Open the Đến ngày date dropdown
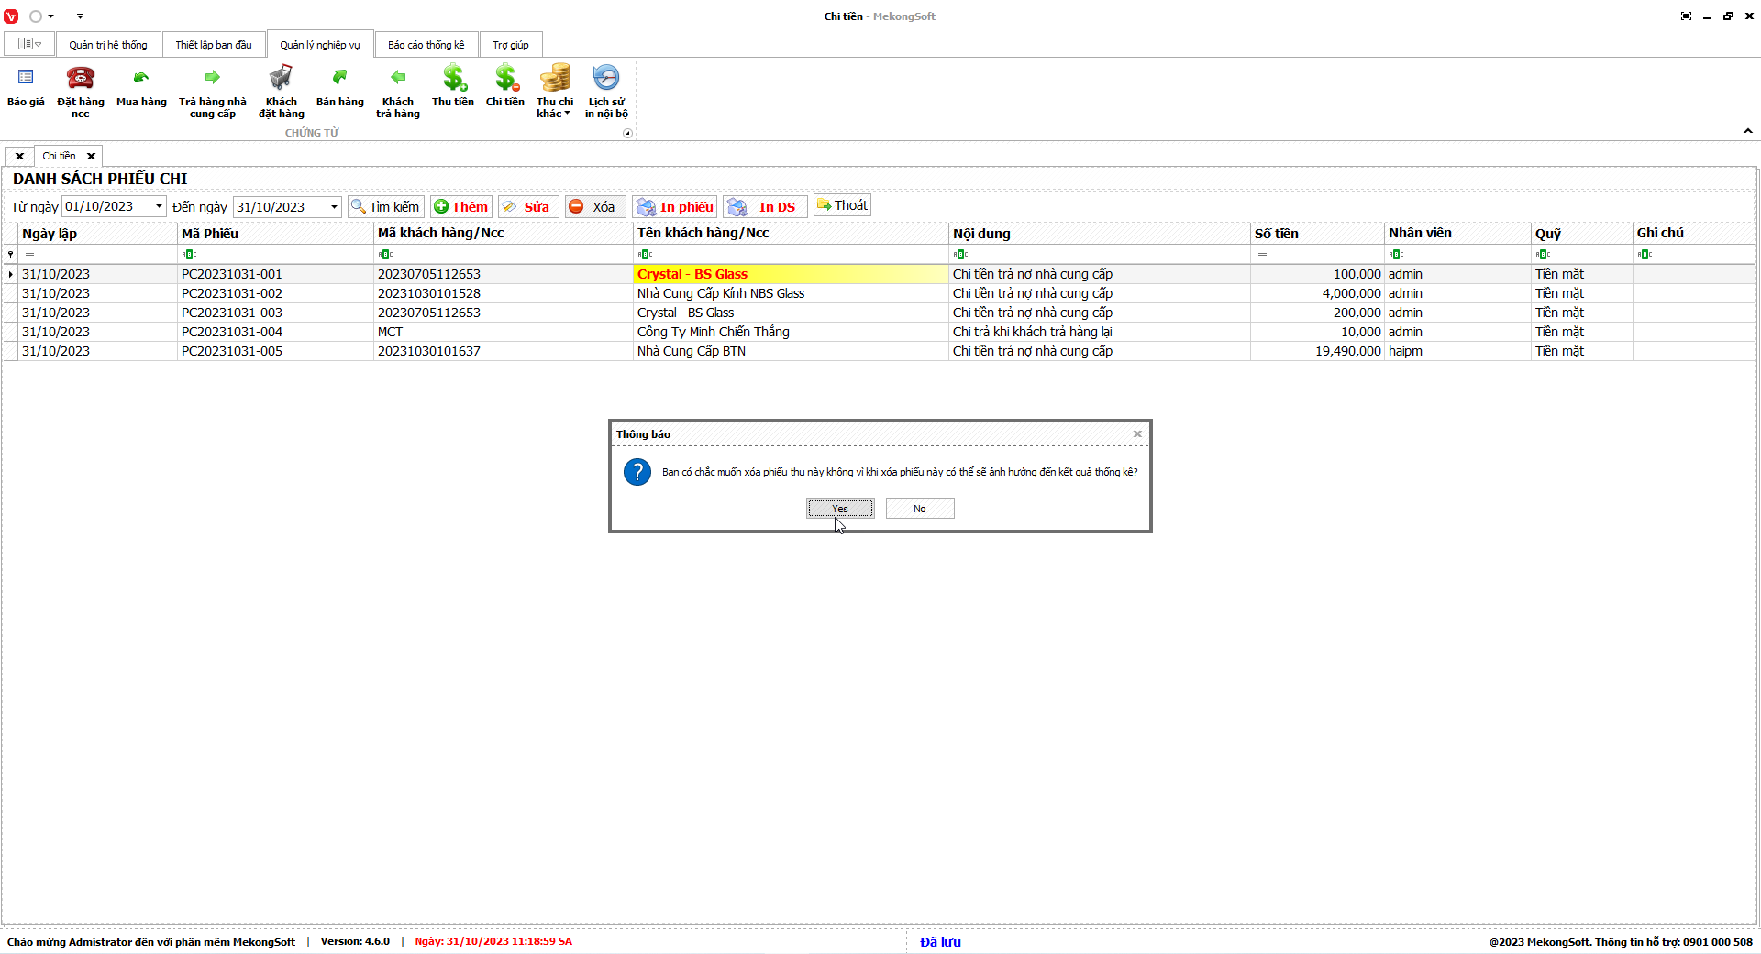The height and width of the screenshot is (954, 1761). click(334, 207)
